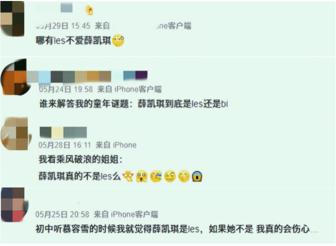Click the 05月25日 20:58 timestamp

pos(62,214)
